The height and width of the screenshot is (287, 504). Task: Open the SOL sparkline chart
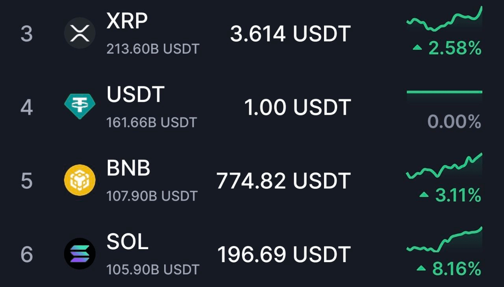445,240
